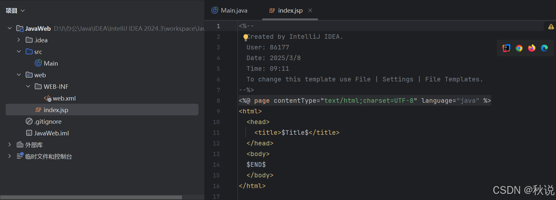556x200 pixels.
Task: Click the closing </html> tag
Action: pos(252,186)
